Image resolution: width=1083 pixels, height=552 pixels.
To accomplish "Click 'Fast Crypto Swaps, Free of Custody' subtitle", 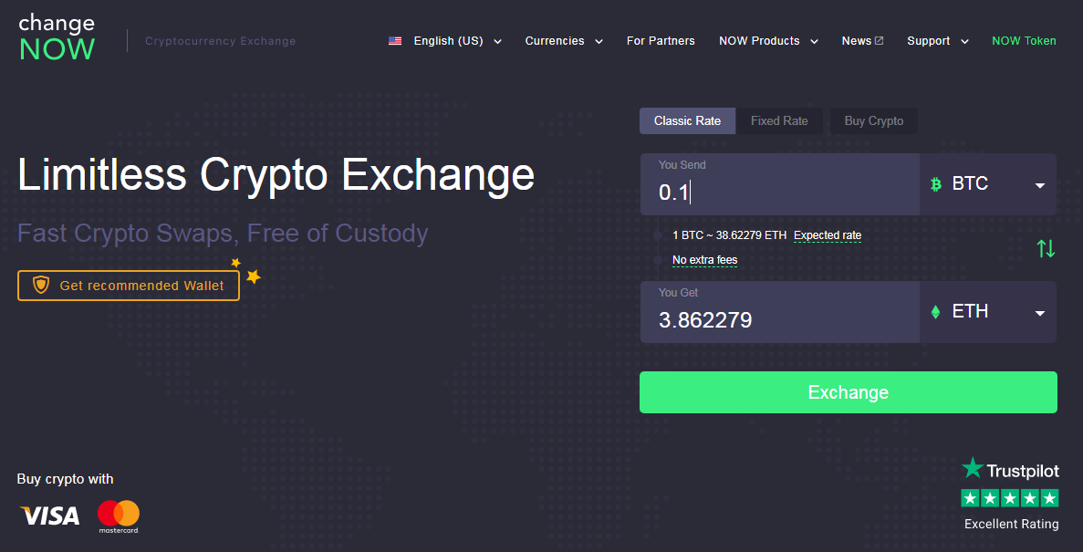I will (x=223, y=234).
